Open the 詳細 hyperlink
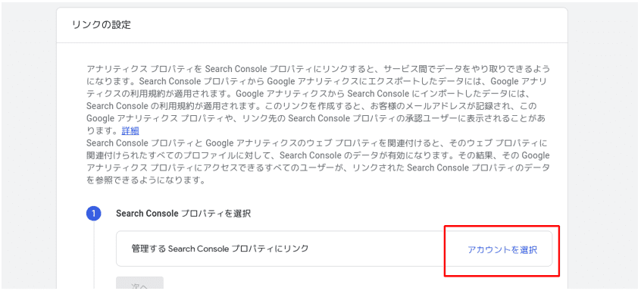 pos(130,131)
